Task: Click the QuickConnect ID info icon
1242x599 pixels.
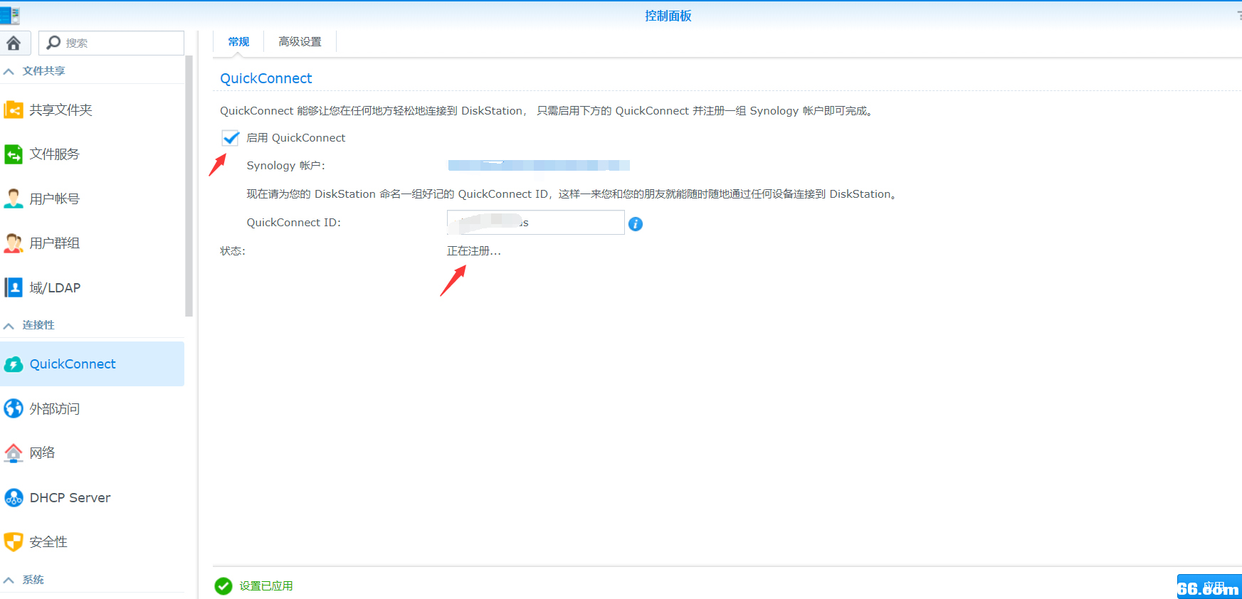Action: pyautogui.click(x=636, y=224)
